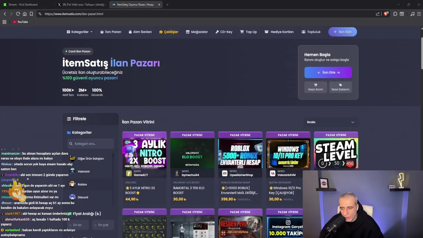Open the Resident Evil Requiem listing thumbnail
The width and height of the screenshot is (423, 238).
(240, 226)
